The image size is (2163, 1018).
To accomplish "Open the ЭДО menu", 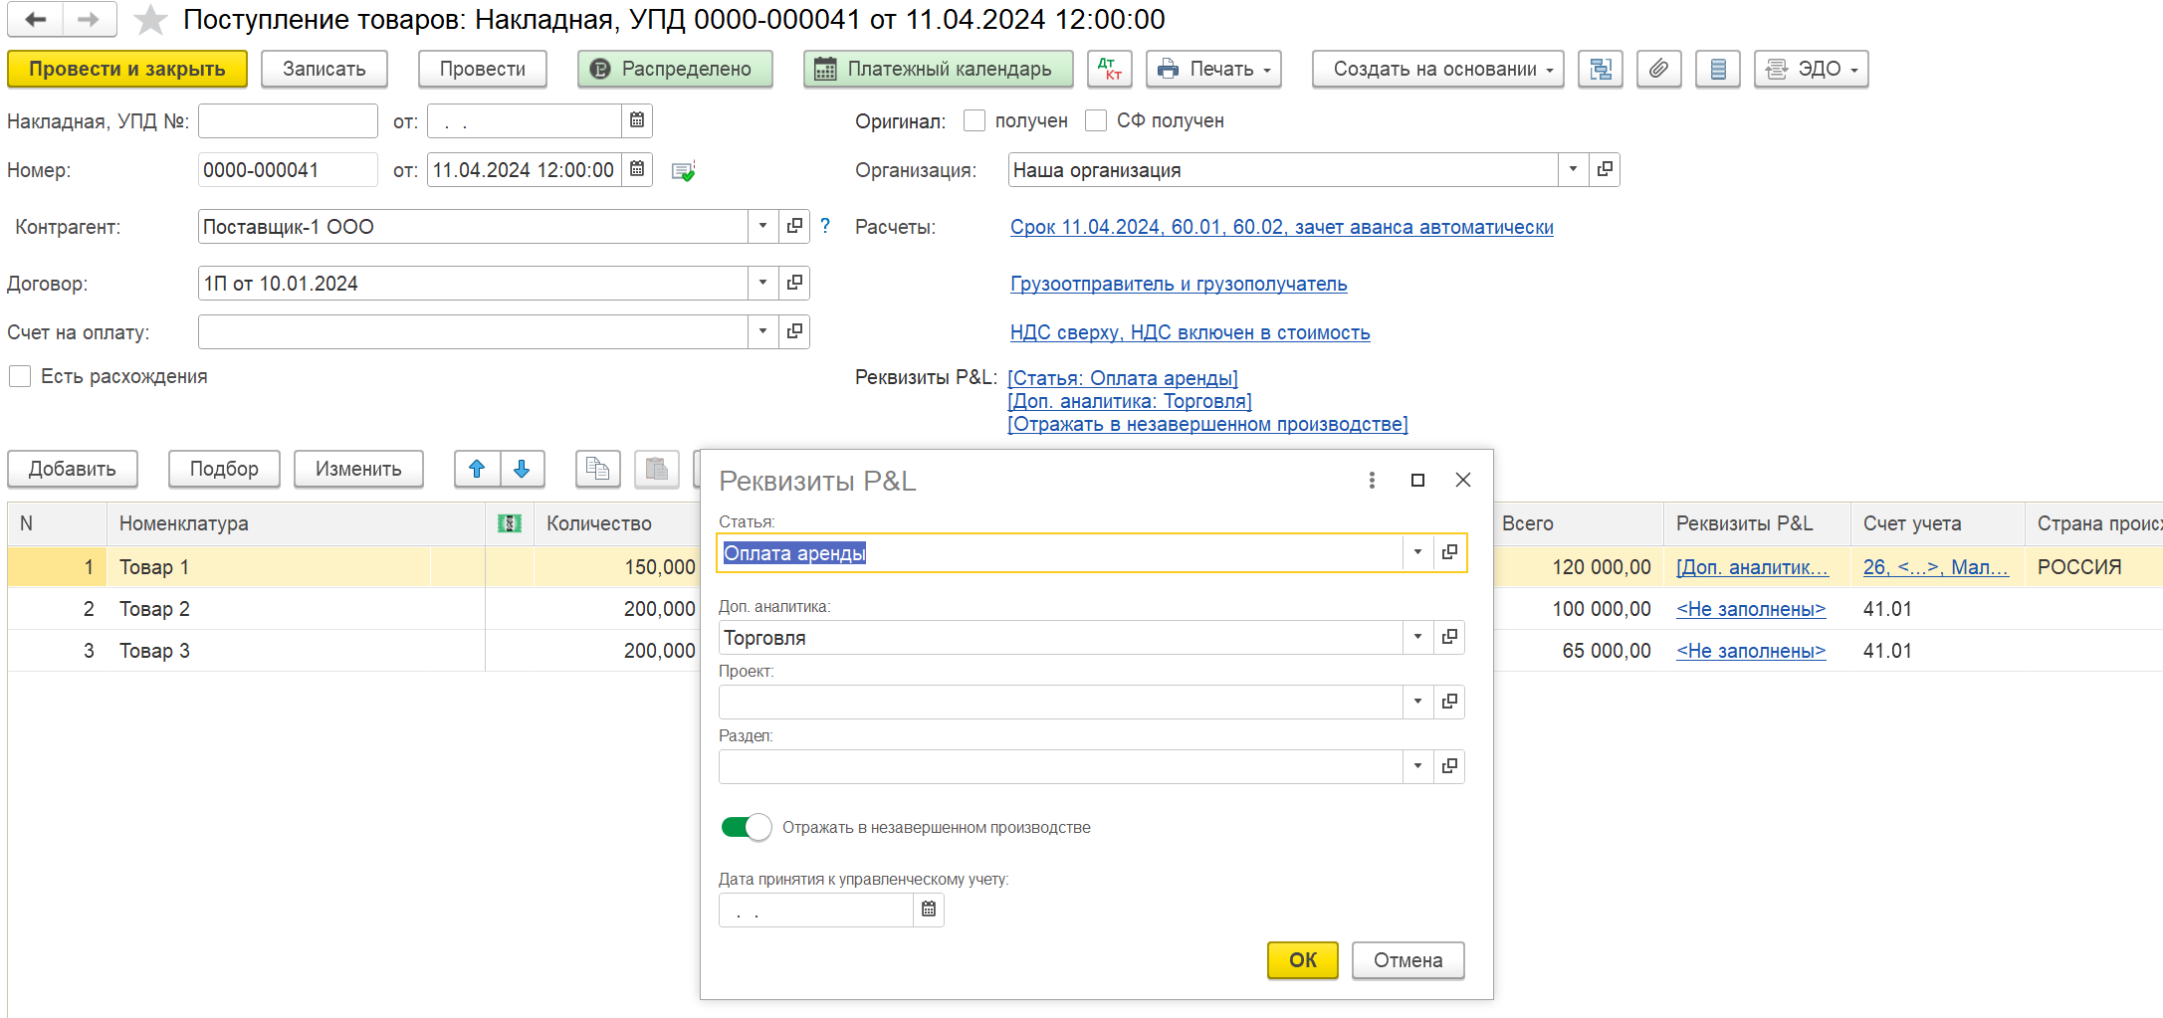I will click(1811, 69).
